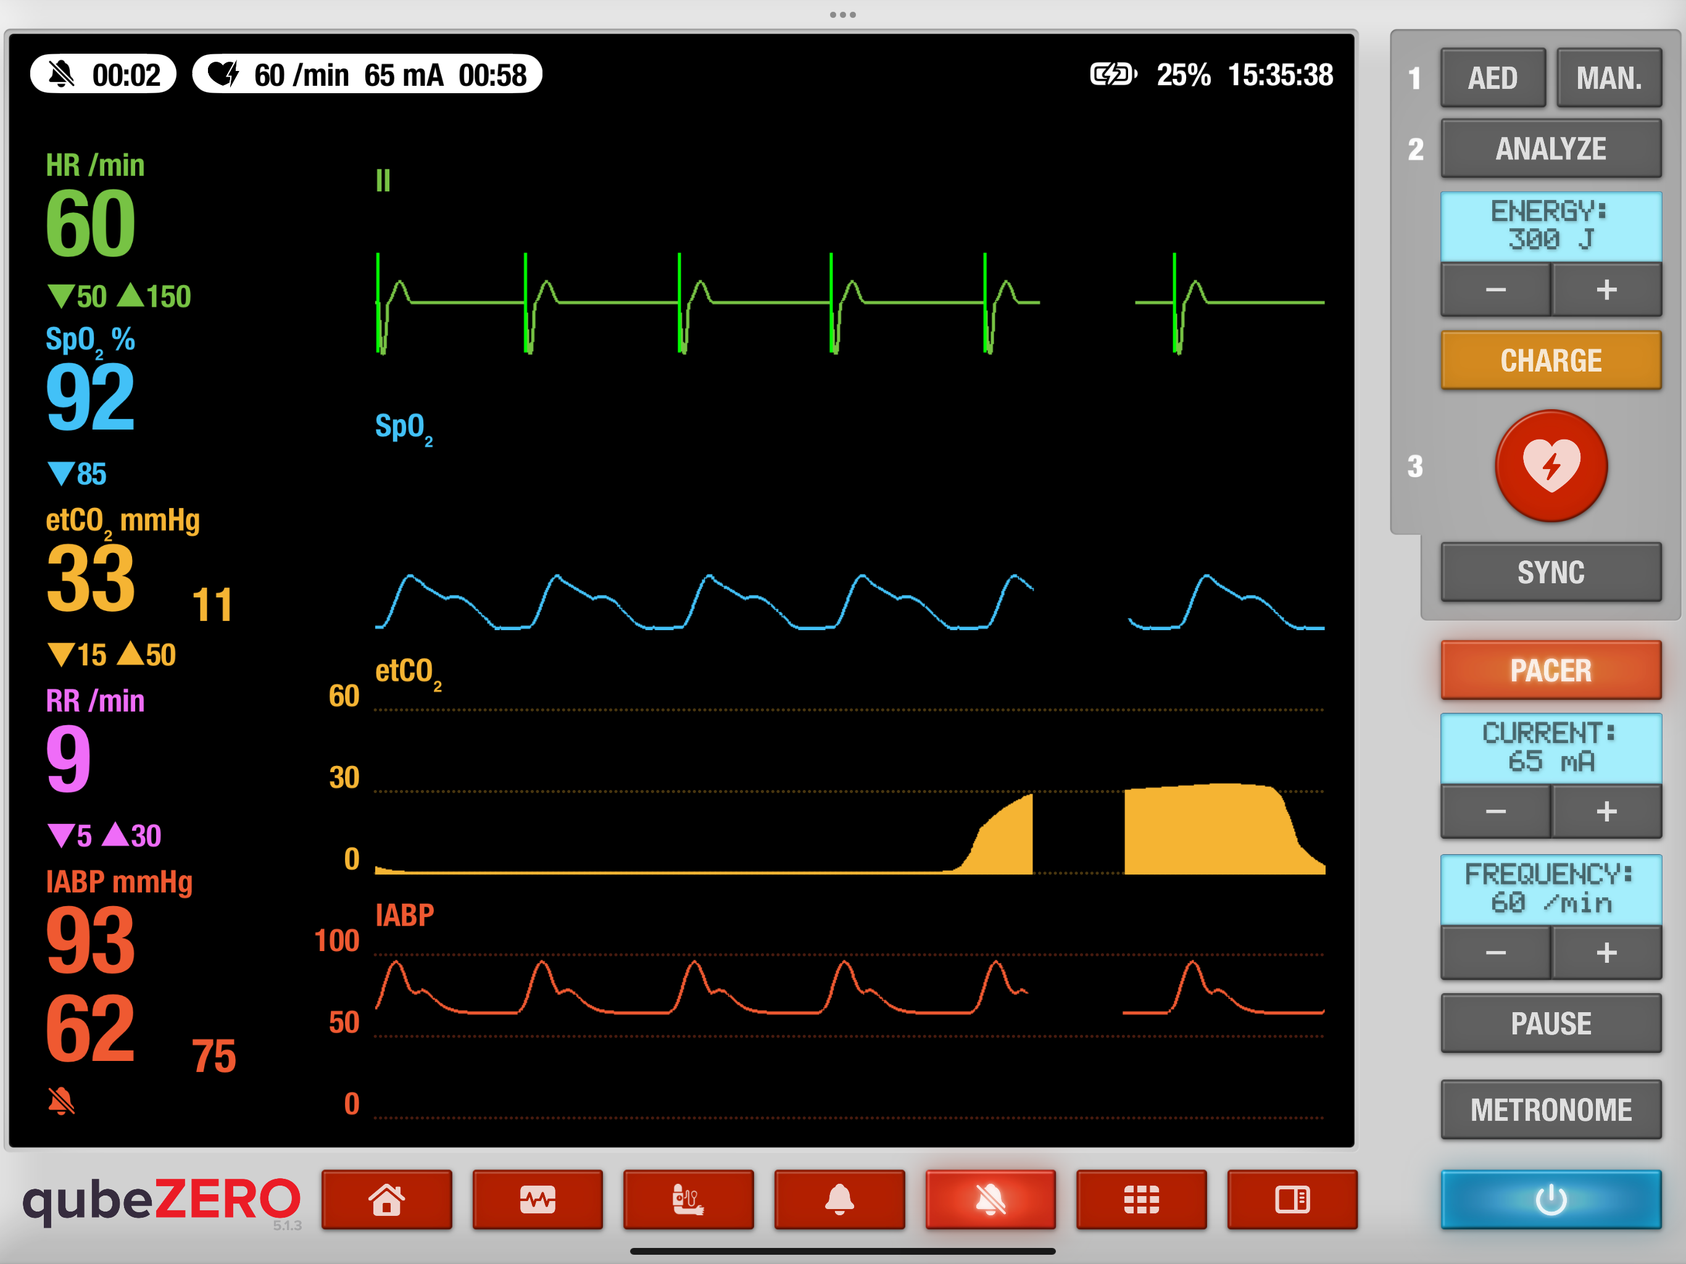Toggle the PACER button
The image size is (1686, 1264).
pyautogui.click(x=1550, y=670)
